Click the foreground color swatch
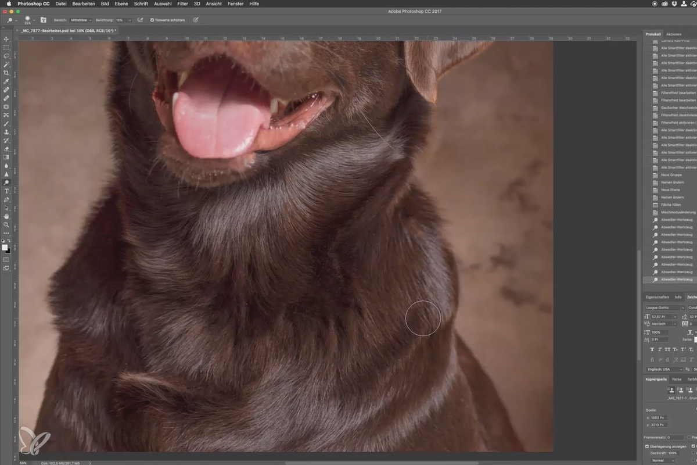Image resolution: width=697 pixels, height=465 pixels. 5,247
